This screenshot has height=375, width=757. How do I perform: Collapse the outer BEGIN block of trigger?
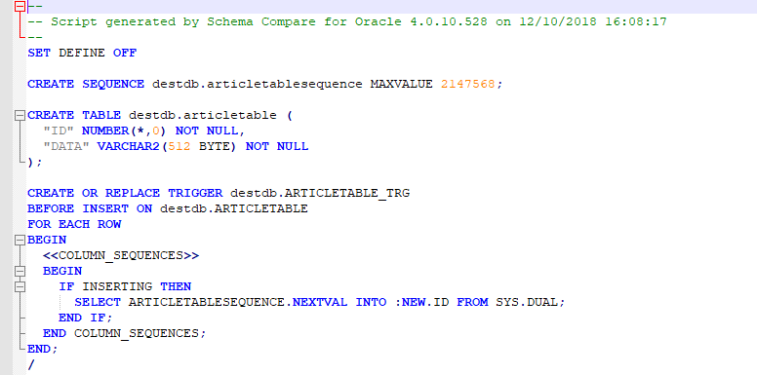coord(20,240)
